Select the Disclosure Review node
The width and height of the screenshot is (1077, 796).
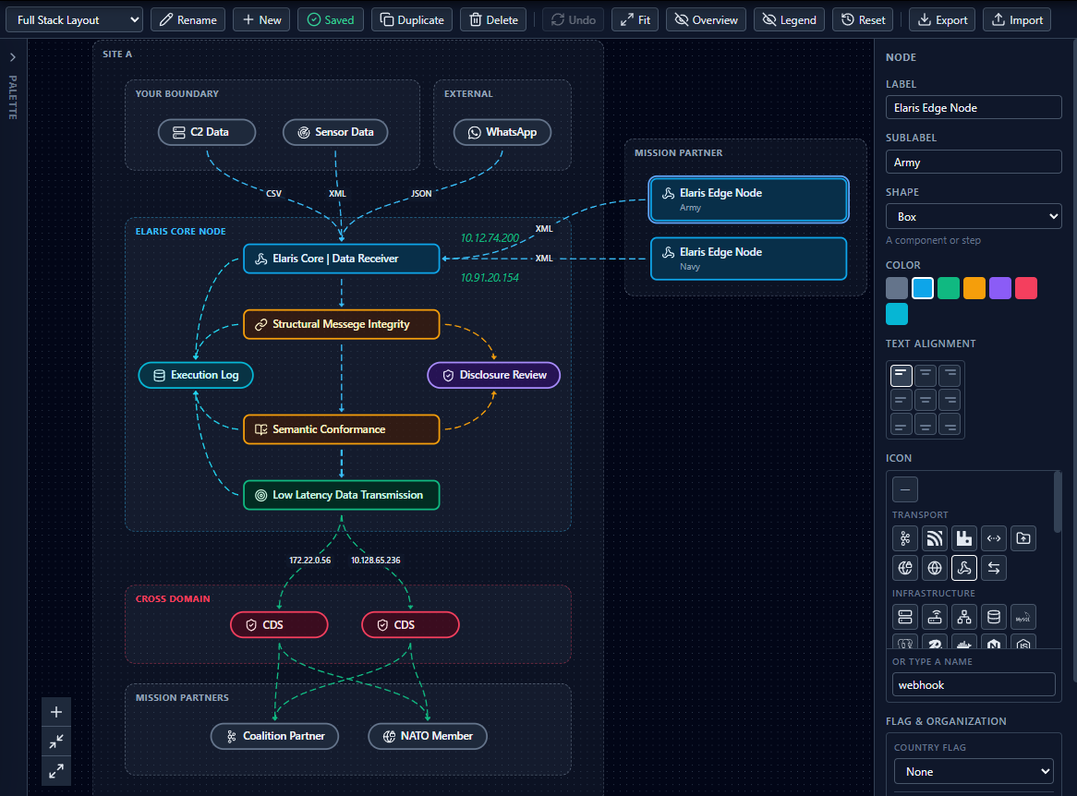point(494,375)
